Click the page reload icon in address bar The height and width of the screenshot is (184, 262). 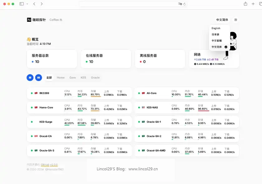(x=184, y=4)
